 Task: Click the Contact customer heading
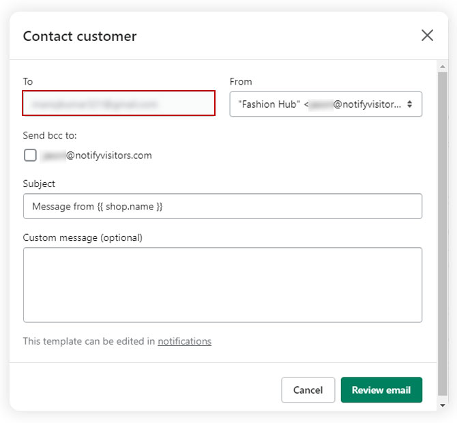coord(80,36)
